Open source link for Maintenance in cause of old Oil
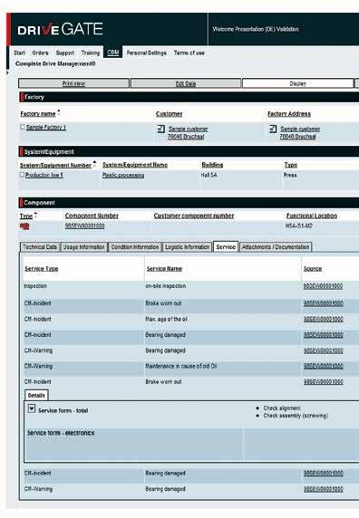Image resolution: width=359 pixels, height=518 pixels. 324,366
